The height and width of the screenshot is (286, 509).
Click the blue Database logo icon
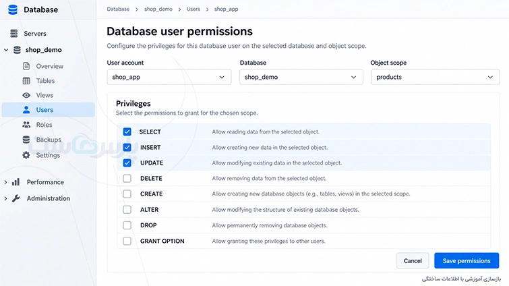coord(13,9)
